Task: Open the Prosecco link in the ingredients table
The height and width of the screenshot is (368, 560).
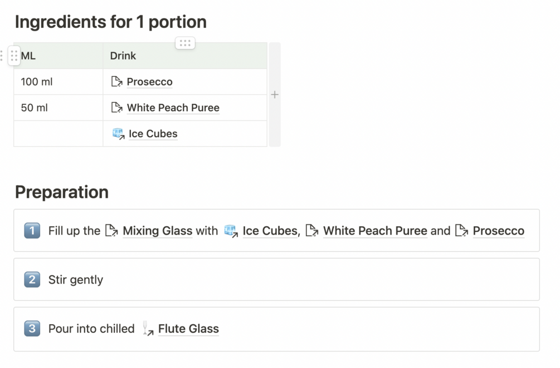Action: (150, 82)
